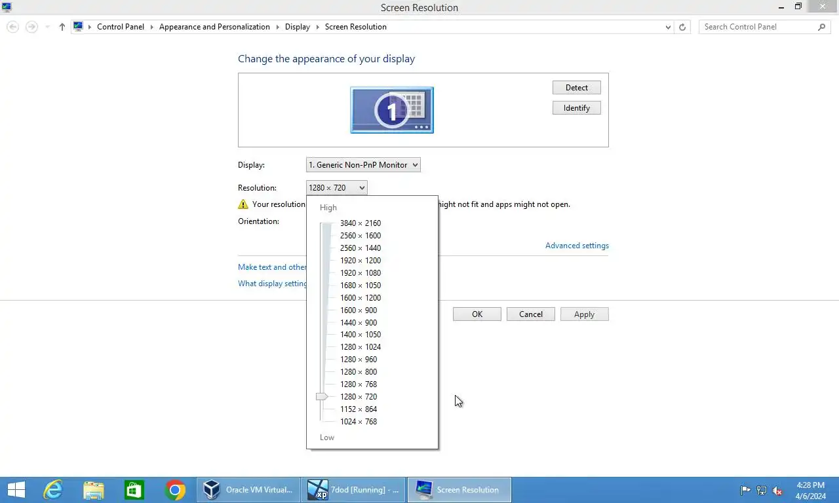Choose 1920 × 1080 resolution
The image size is (839, 503).
[360, 273]
